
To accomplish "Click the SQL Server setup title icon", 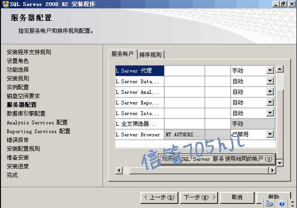I will tap(6, 4).
